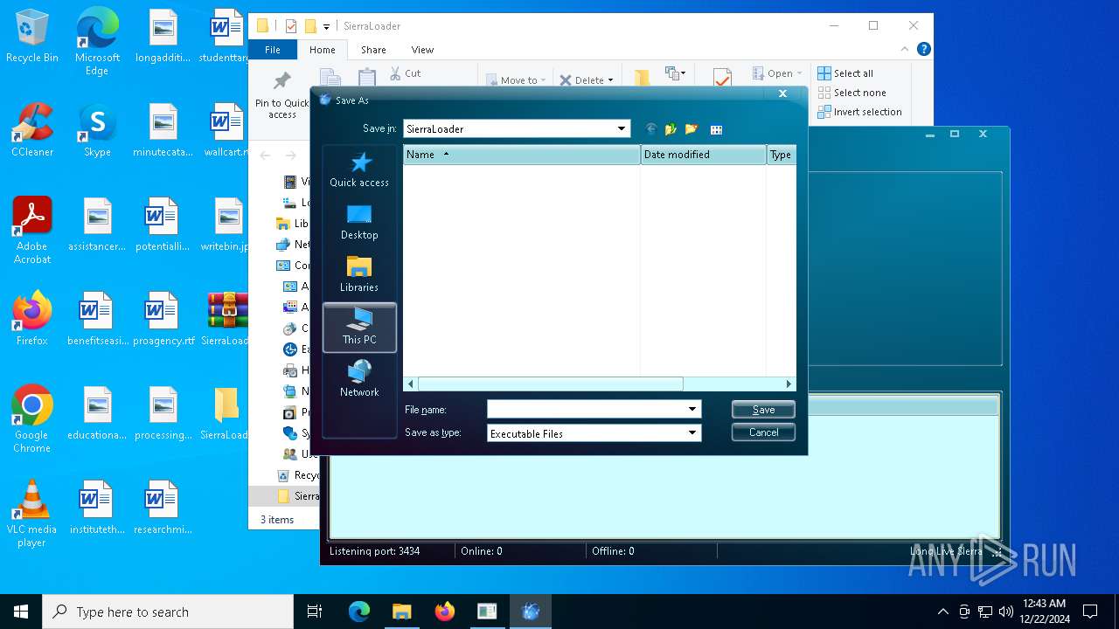Screen dimensions: 1119x629
Task: Open Google Chrome desktop shortcut
Action: coord(32,419)
